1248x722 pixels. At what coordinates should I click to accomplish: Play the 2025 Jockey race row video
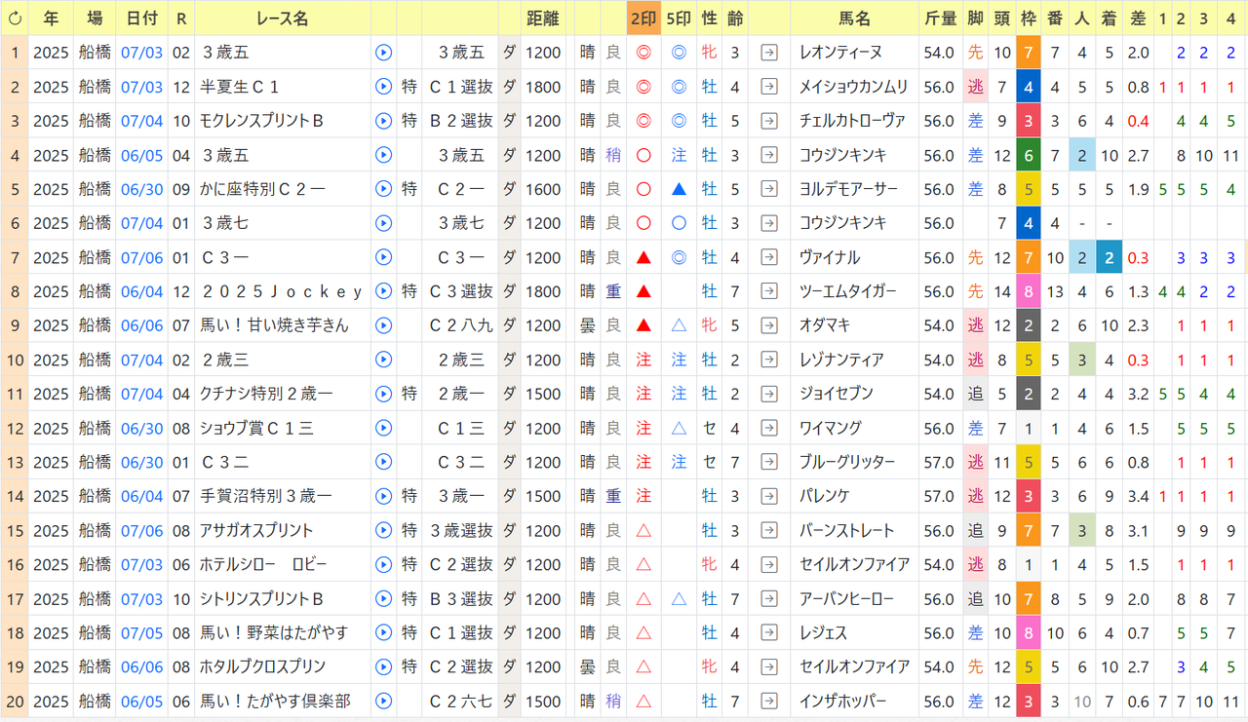coord(383,291)
